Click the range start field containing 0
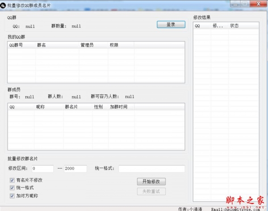Screen dimensions: 268x211 coord(42,169)
